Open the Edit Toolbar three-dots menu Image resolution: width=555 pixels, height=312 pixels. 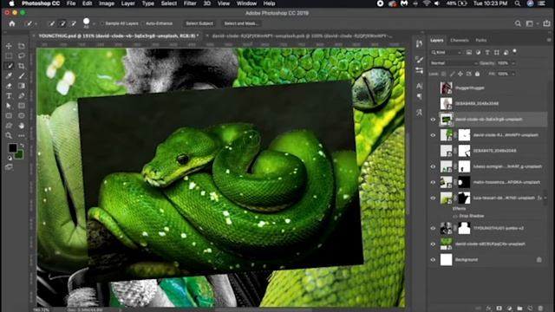pyautogui.click(x=22, y=135)
